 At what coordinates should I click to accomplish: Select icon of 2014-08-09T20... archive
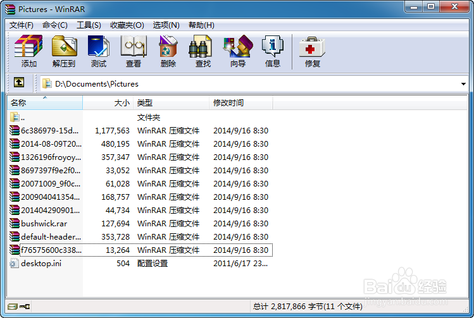tap(14, 144)
